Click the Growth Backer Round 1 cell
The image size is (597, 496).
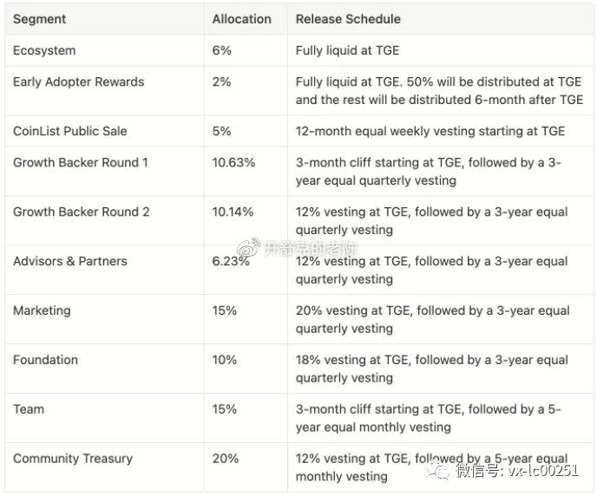(81, 162)
